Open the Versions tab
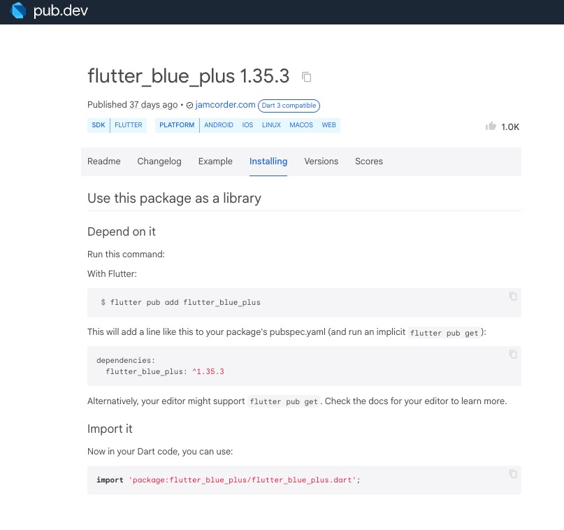 (x=321, y=161)
